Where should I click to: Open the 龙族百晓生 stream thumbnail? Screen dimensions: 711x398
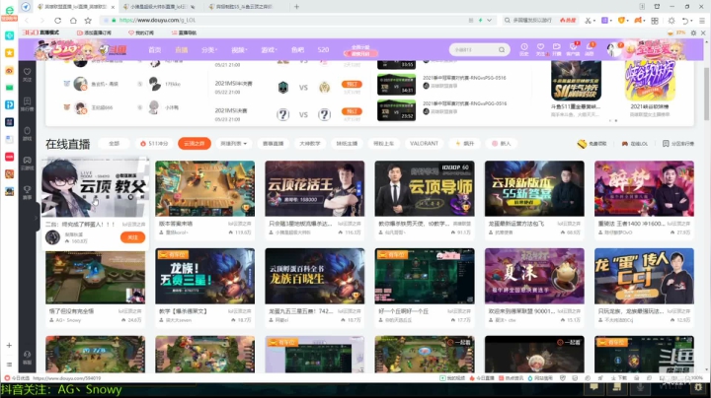coord(315,276)
